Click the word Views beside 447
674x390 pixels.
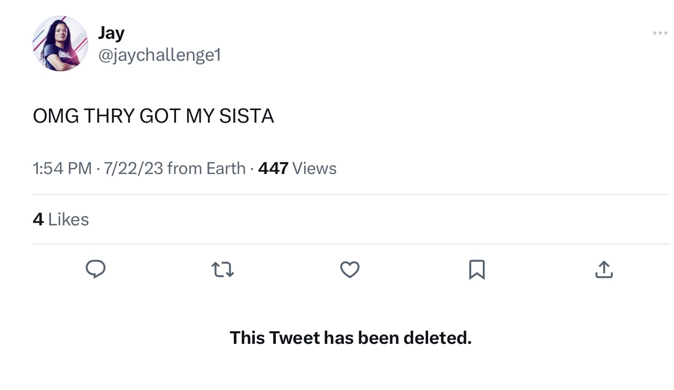[x=314, y=168]
